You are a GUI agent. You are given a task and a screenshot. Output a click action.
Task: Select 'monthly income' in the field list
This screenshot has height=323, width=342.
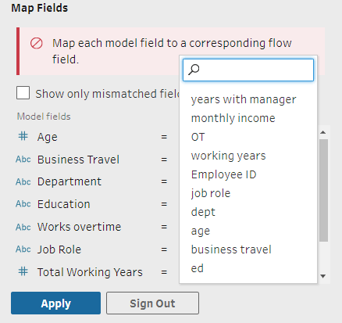pyautogui.click(x=233, y=118)
